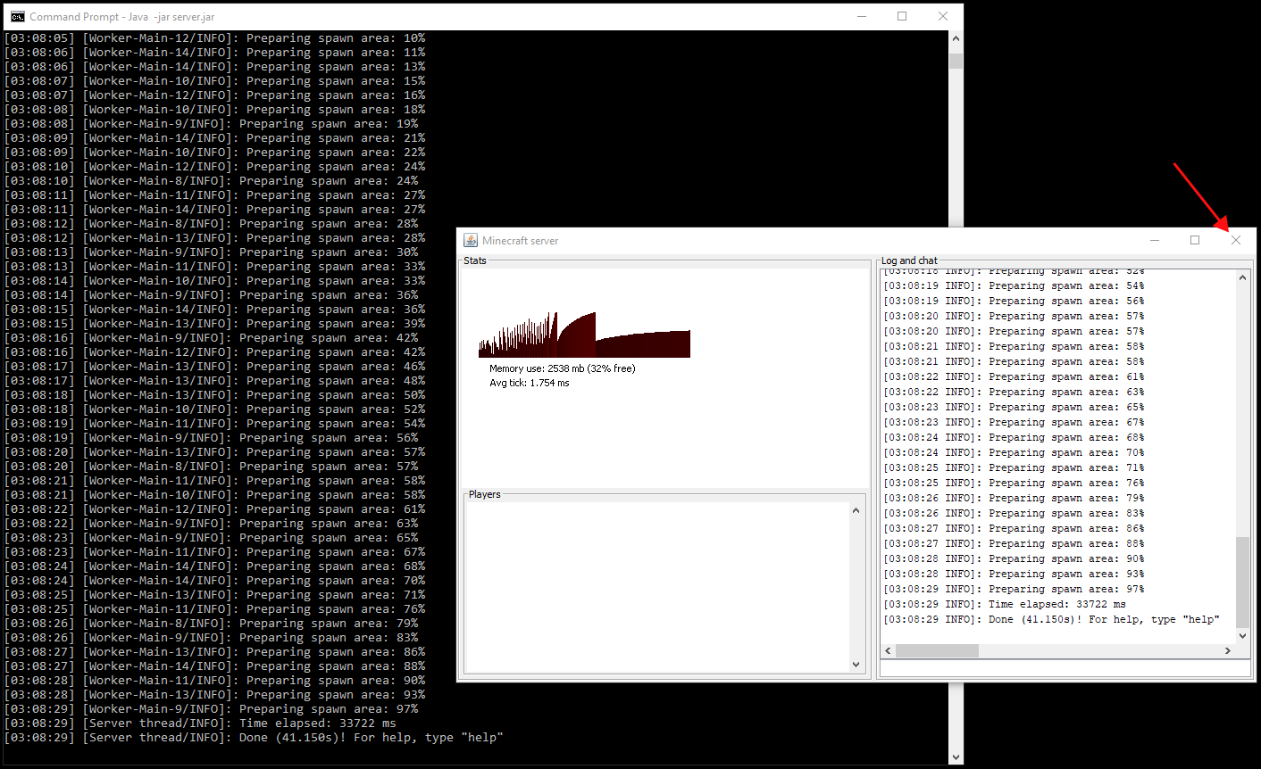Viewport: 1261px width, 769px height.
Task: Click the 'spawn area: 19%' line in Command Prompt
Action: click(x=211, y=124)
